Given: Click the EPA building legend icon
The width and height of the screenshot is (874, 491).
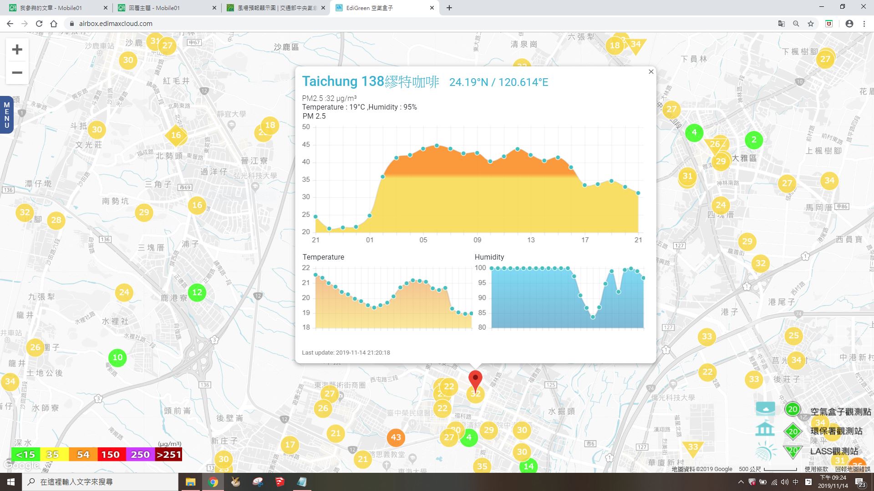Looking at the screenshot, I should tap(765, 429).
